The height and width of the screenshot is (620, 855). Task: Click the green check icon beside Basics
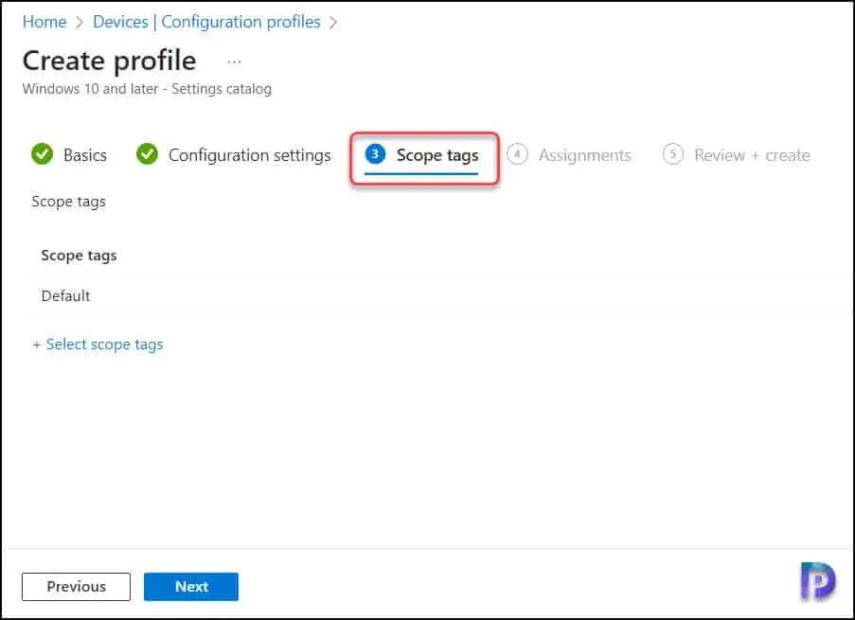tap(42, 153)
